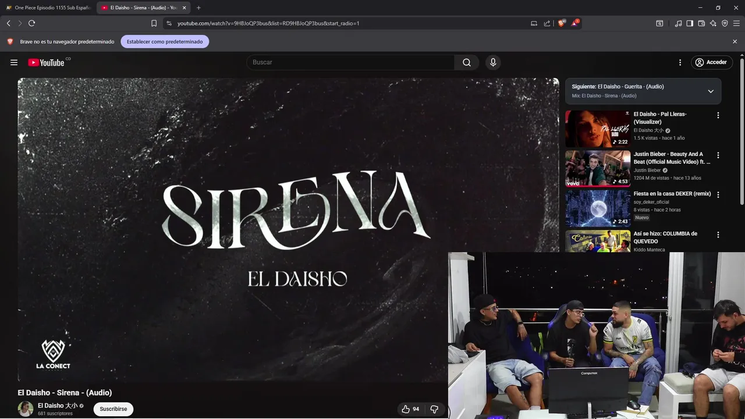Open El Daisho channel avatar

26,409
